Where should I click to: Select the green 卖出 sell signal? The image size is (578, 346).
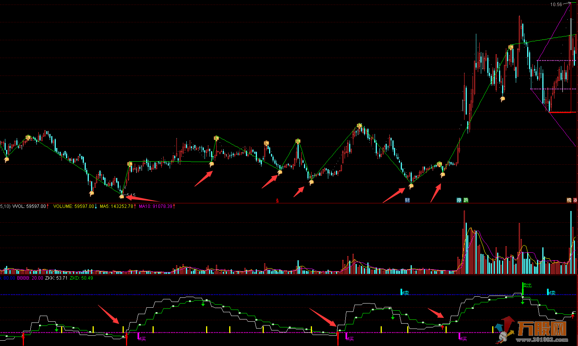tap(527, 285)
